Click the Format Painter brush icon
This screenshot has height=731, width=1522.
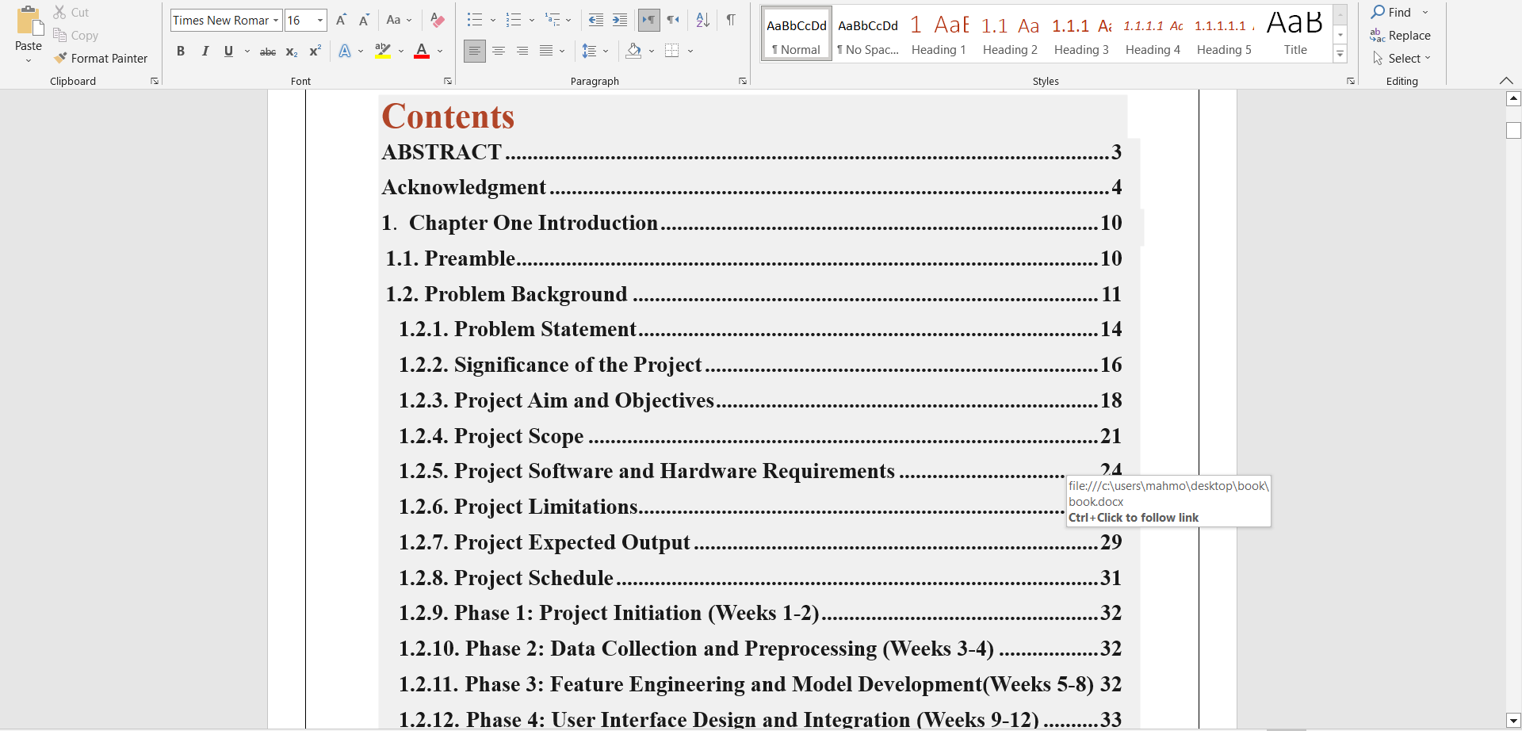pos(60,58)
